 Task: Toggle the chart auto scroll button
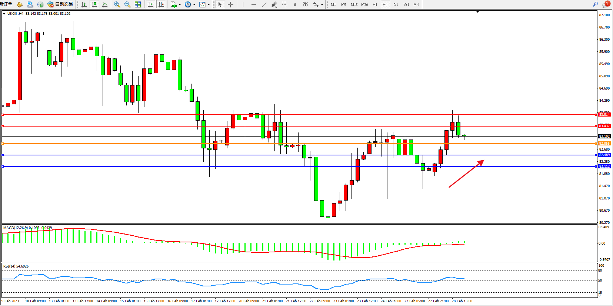(151, 4)
